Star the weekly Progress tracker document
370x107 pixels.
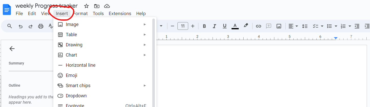pyautogui.click(x=86, y=6)
